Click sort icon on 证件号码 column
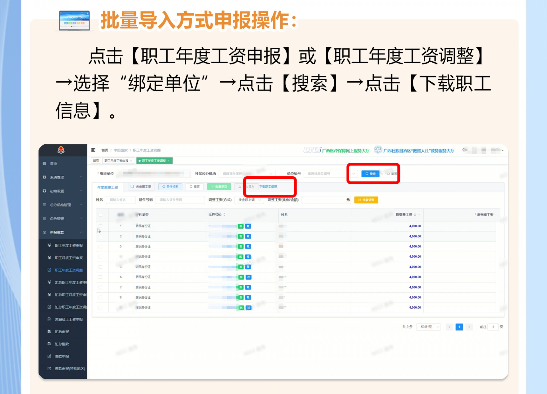Image resolution: width=547 pixels, height=394 pixels. 224,214
